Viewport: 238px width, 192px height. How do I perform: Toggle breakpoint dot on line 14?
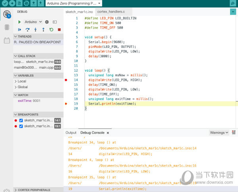pyautogui.click(x=66, y=80)
